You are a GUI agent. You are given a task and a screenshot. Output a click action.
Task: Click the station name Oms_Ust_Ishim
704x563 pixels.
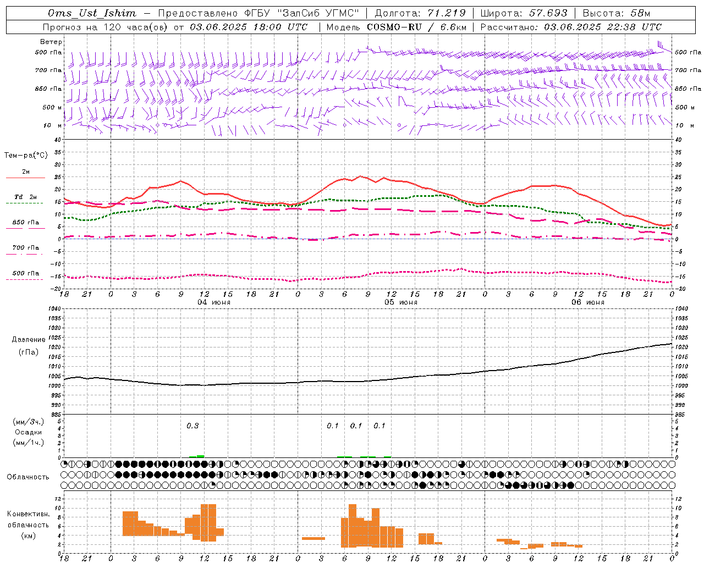pos(92,13)
